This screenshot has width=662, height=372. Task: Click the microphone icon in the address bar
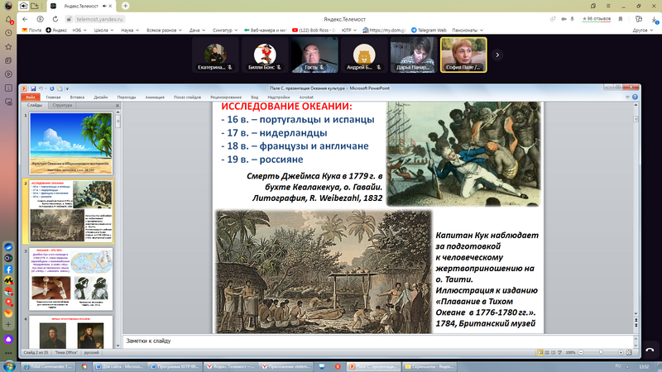(x=573, y=19)
